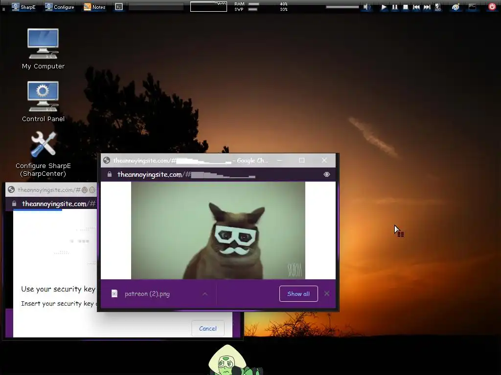Viewport: 501px width, 375px height.
Task: Focus the empty command input box in top bar
Action: 156,7
